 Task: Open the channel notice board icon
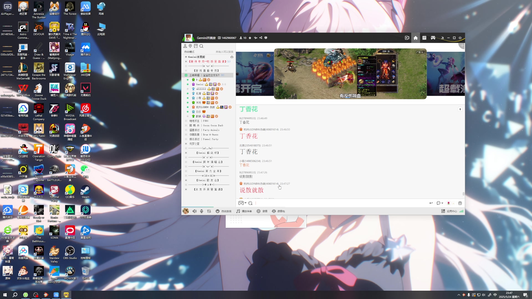pos(196,46)
